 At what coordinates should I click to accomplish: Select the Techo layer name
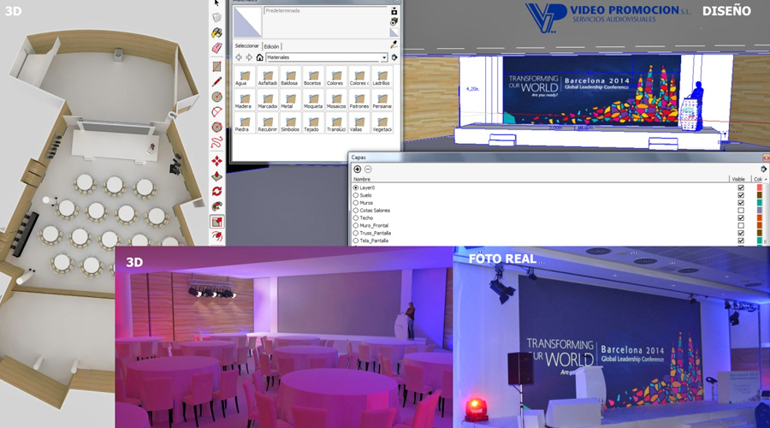pos(366,217)
